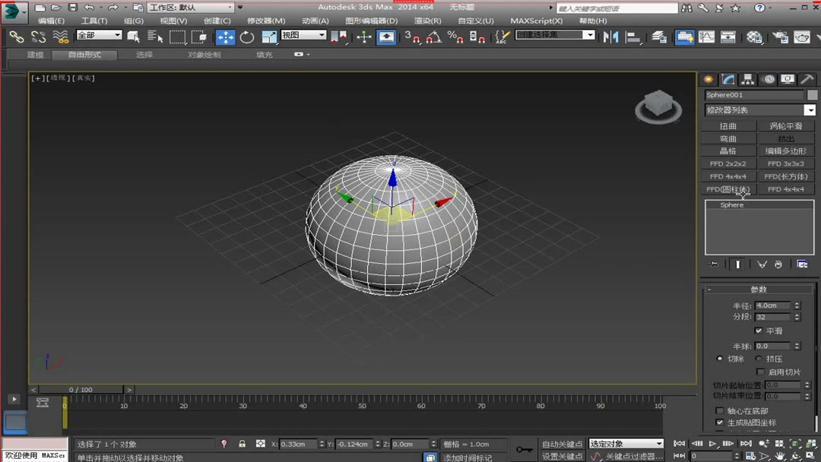Click the timeline slider at frame 0/100

click(x=79, y=389)
